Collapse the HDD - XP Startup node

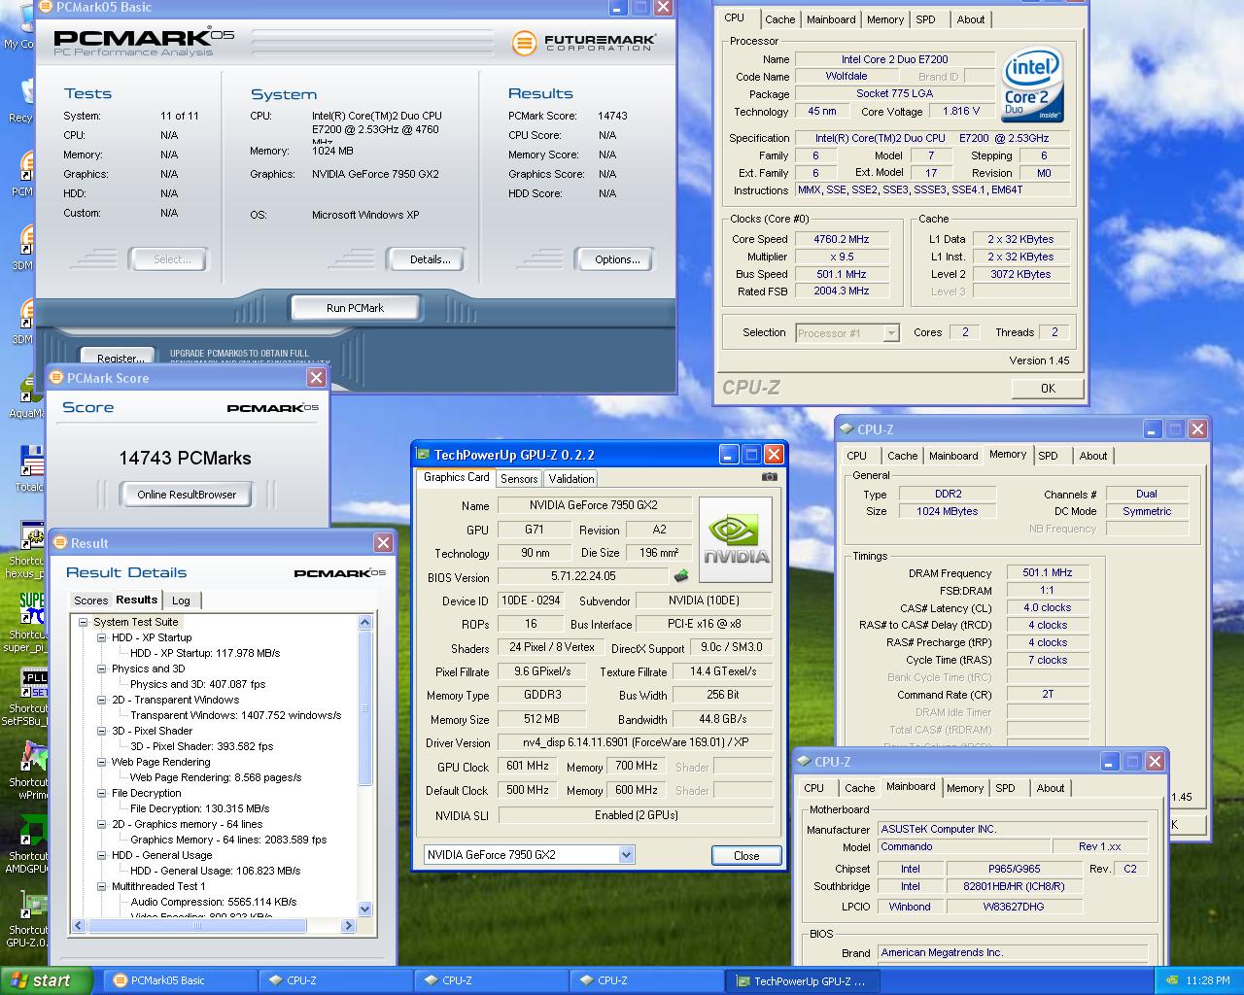[x=102, y=637]
